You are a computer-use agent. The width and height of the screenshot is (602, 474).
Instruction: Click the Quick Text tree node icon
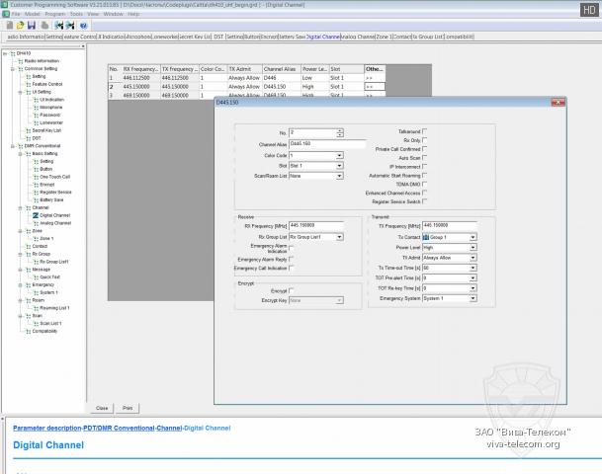pyautogui.click(x=36, y=277)
